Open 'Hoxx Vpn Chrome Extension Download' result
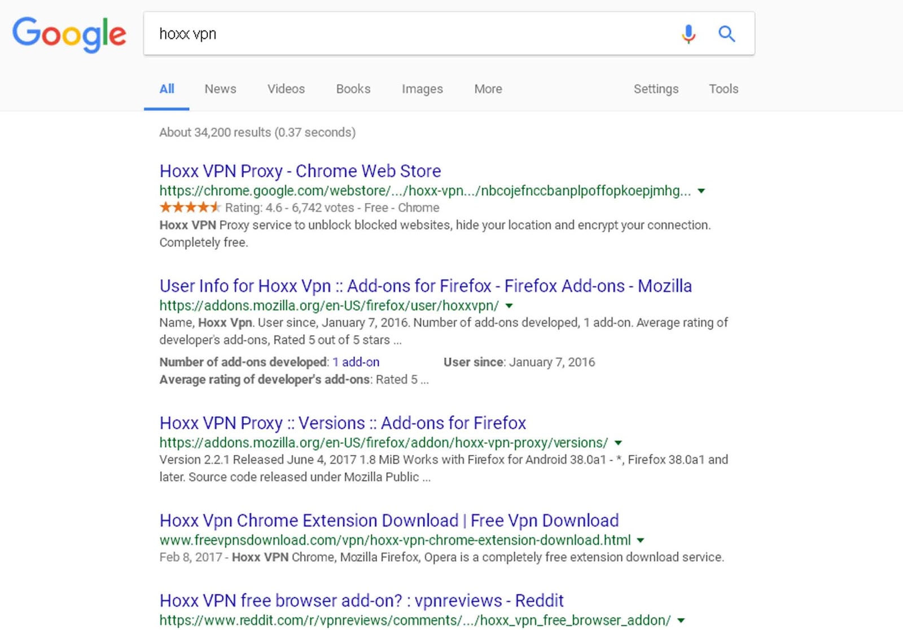 tap(389, 521)
